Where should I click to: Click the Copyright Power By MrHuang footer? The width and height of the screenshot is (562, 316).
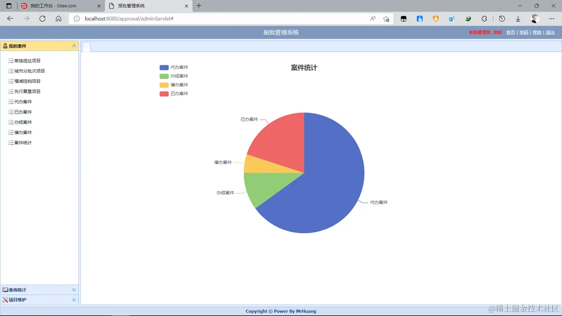point(281,311)
